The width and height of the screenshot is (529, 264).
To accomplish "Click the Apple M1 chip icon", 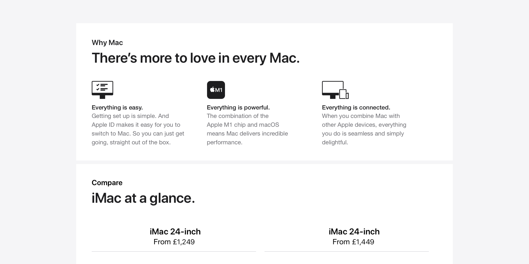I will click(216, 90).
